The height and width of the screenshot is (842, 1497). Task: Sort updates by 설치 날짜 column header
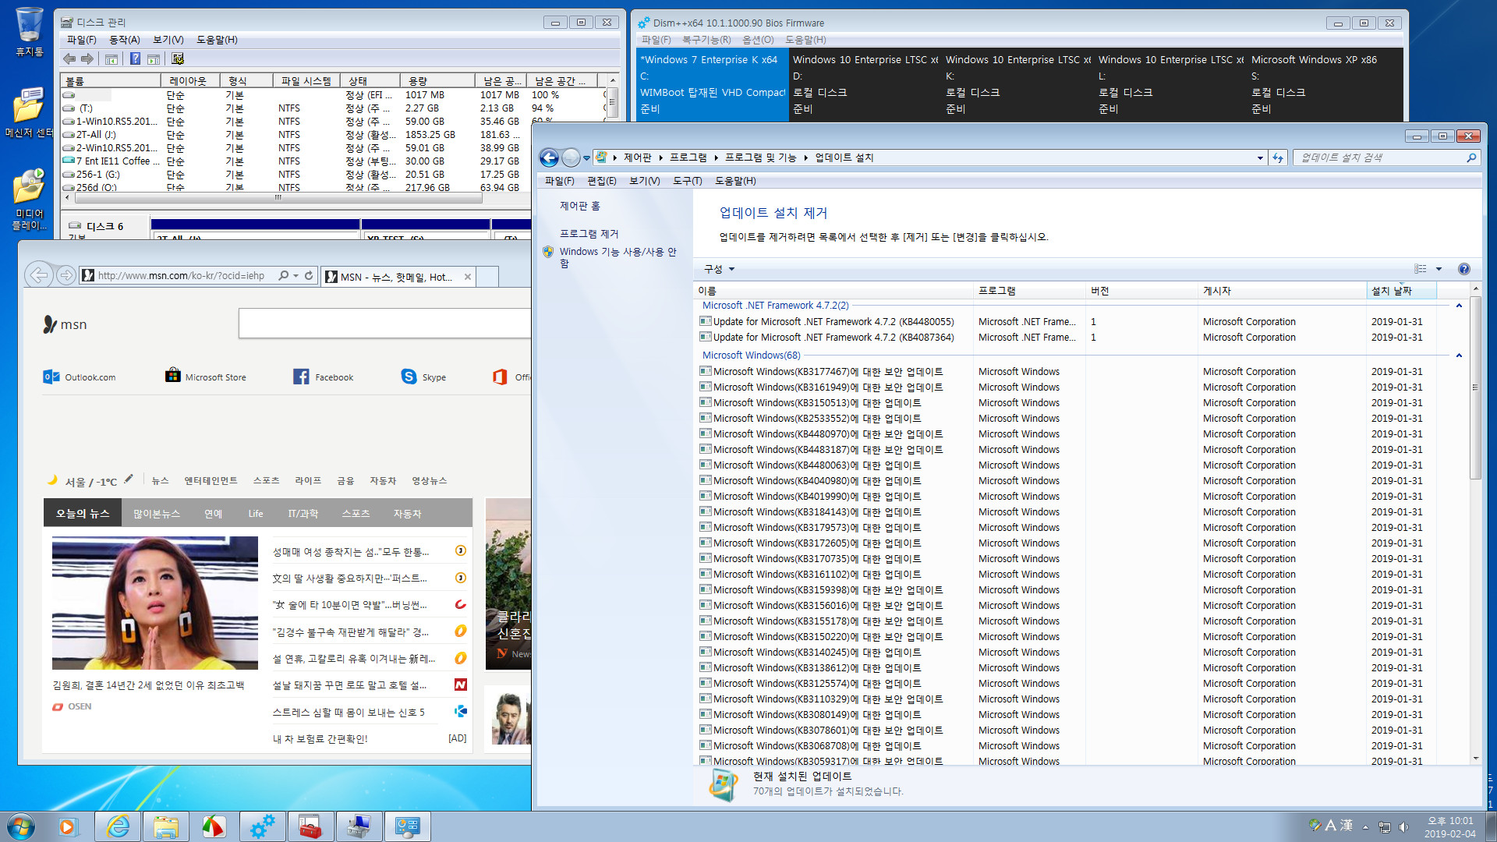(1403, 291)
